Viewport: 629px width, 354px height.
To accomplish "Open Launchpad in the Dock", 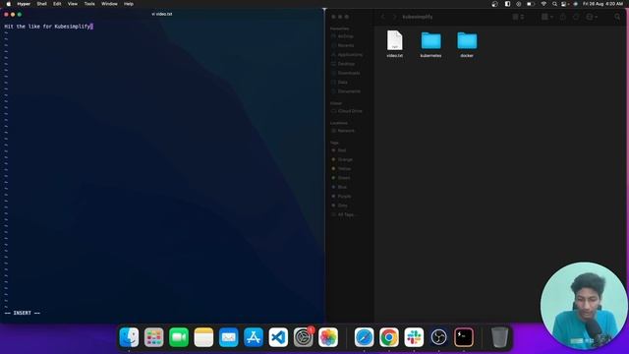I will (x=154, y=337).
